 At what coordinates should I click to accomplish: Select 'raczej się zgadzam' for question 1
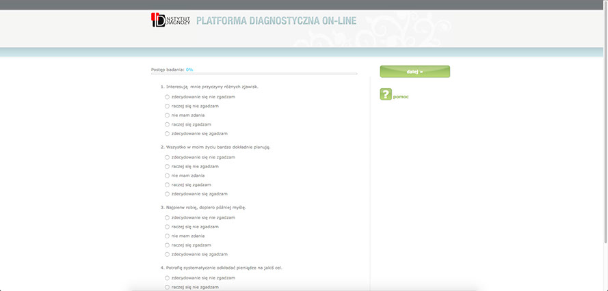pos(167,124)
